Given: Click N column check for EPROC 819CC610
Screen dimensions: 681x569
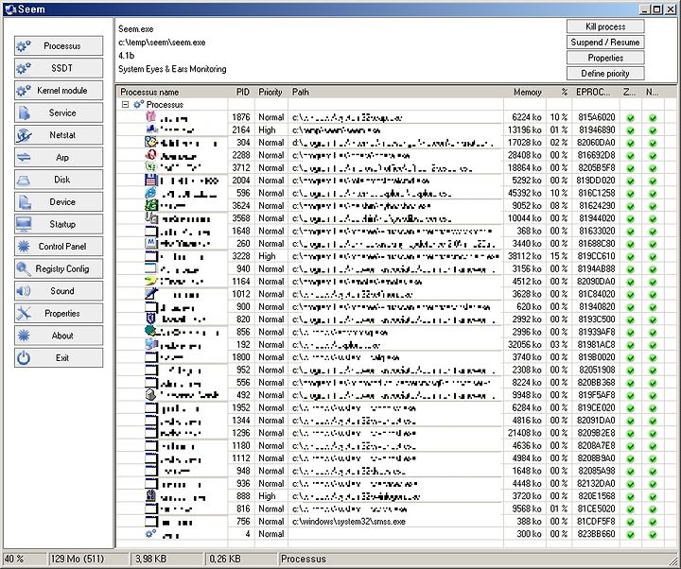Looking at the screenshot, I should [x=653, y=256].
